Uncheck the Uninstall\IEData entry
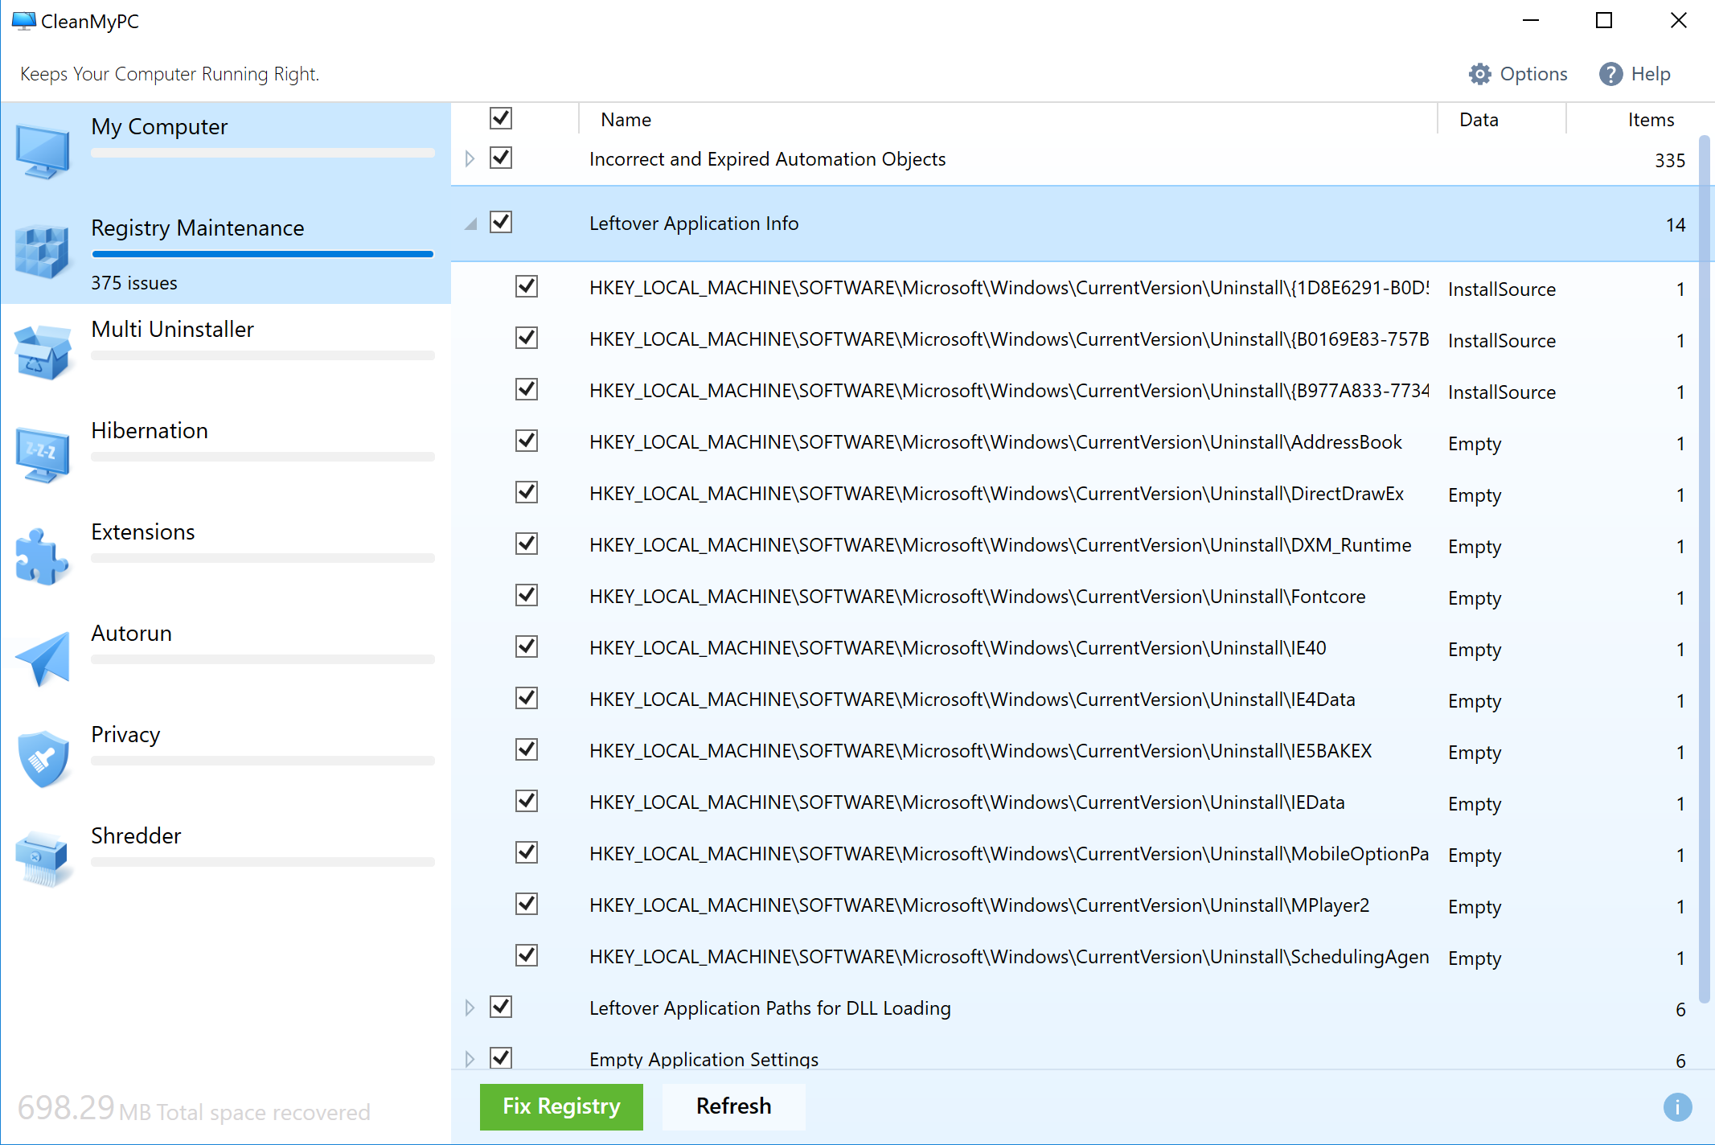Screen dimensions: 1715x1145 (527, 801)
